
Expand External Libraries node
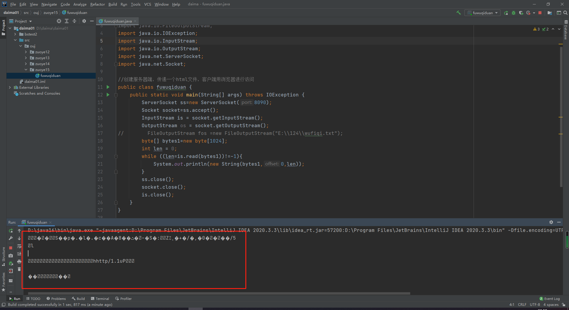pos(10,87)
